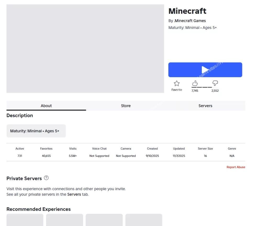Image resolution: width=268 pixels, height=226 pixels.
Task: Choose the third recommended experience tile
Action: click(104, 220)
